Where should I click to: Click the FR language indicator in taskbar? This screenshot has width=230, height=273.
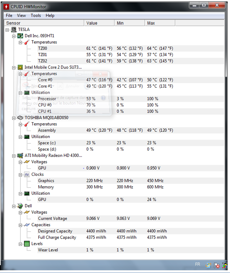click(x=198, y=264)
